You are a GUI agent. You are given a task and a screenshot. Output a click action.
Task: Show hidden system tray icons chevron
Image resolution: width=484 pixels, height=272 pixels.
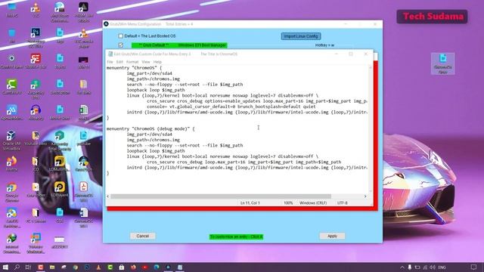tap(402, 267)
